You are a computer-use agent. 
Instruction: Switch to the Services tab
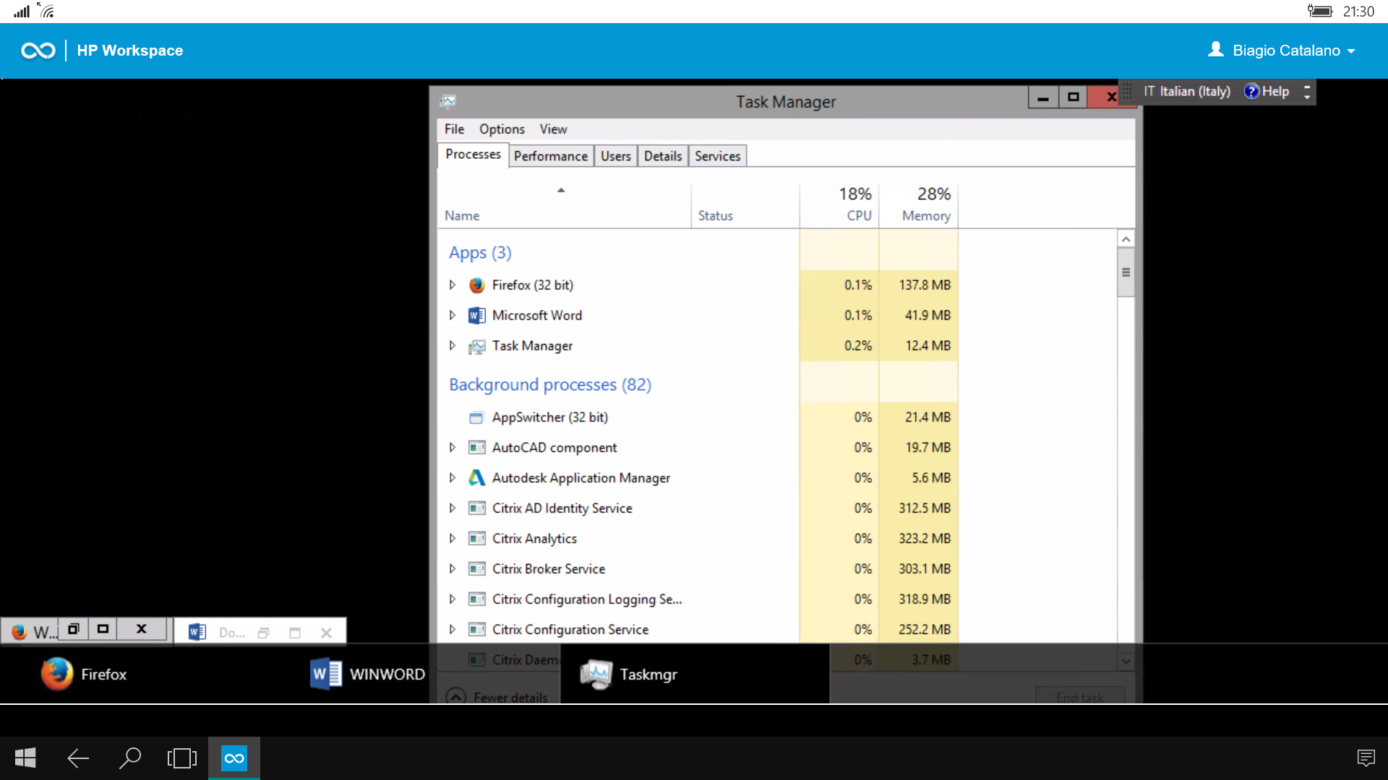click(718, 156)
